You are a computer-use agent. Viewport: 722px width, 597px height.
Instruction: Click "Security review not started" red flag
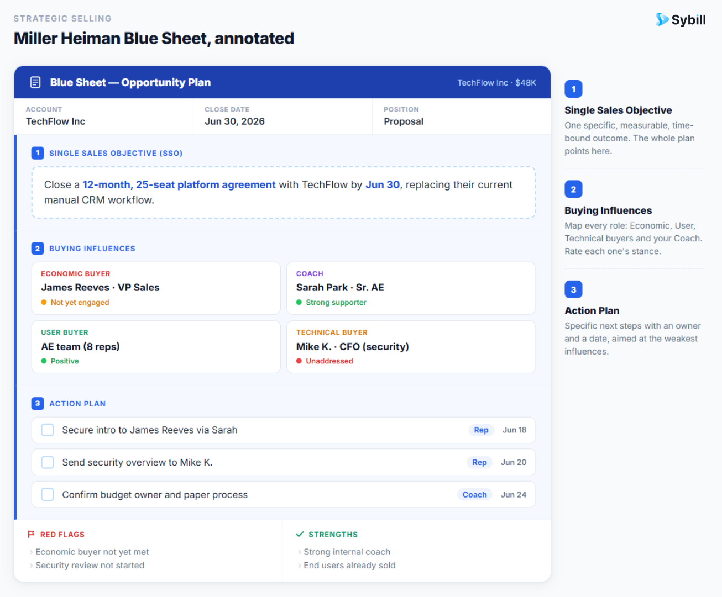(90, 565)
